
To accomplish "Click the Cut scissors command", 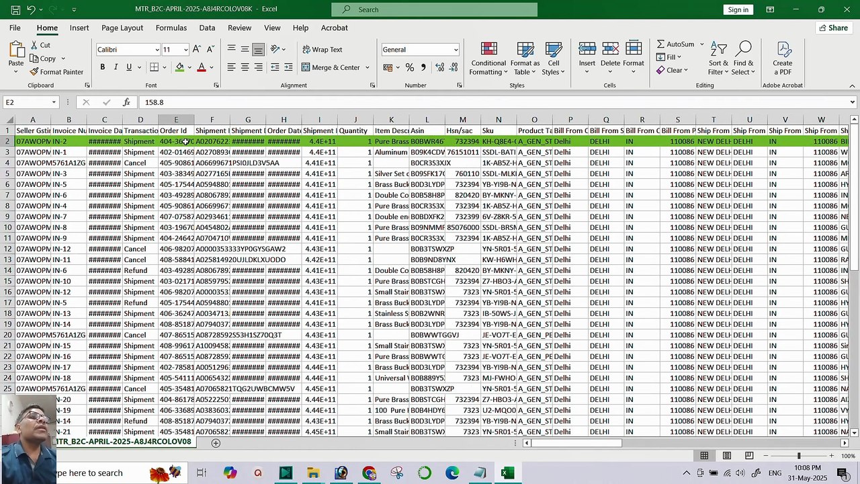I will pos(40,45).
